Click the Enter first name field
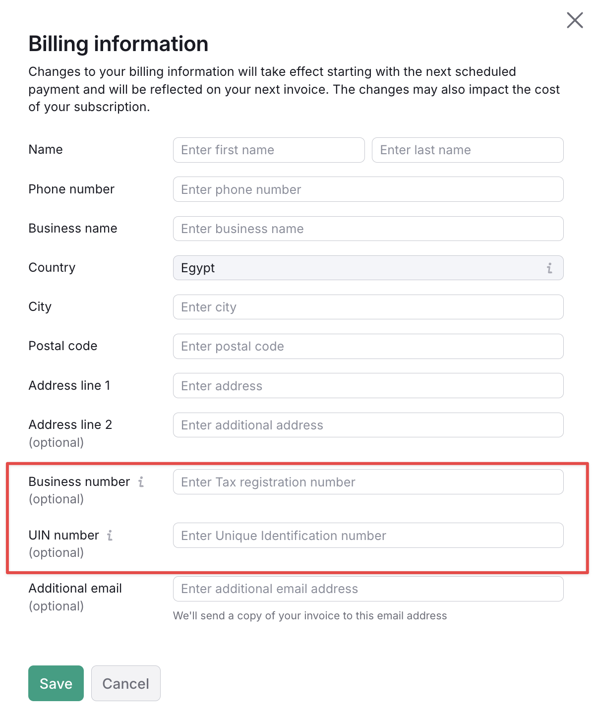 (268, 150)
